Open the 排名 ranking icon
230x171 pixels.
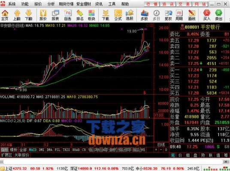[80, 15]
